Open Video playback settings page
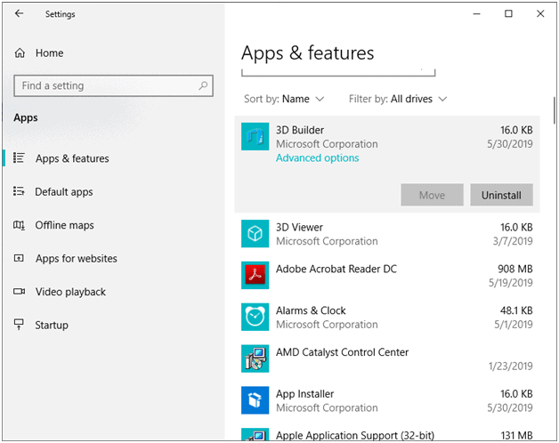The height and width of the screenshot is (443, 559). [x=70, y=292]
